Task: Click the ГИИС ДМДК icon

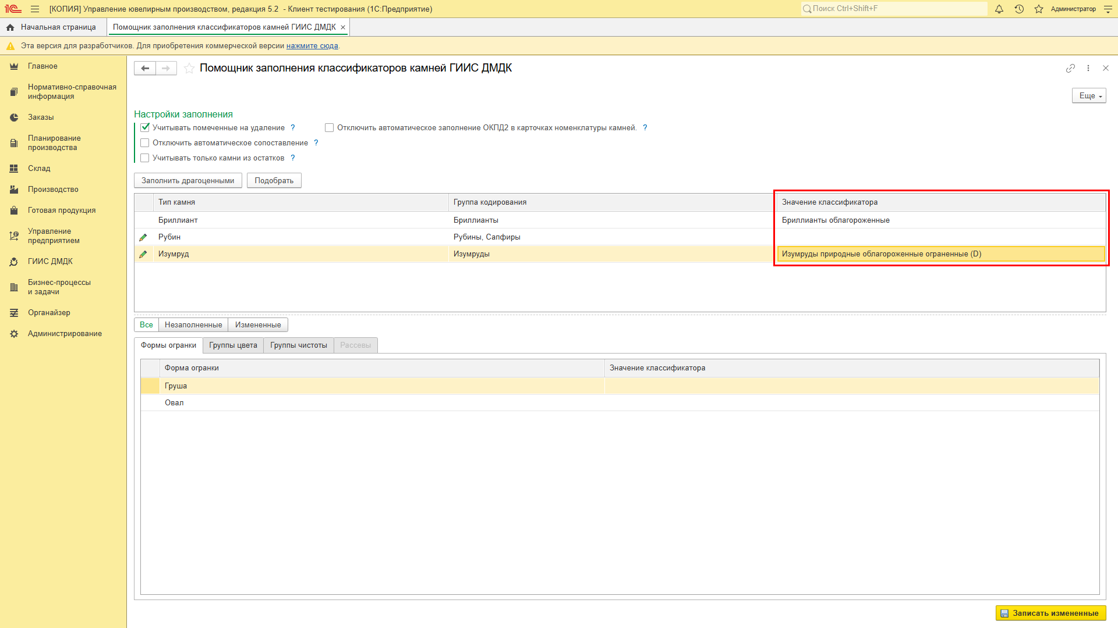Action: [14, 262]
